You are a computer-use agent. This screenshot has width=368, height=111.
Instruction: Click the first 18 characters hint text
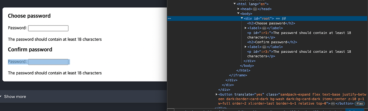[x=55, y=39]
